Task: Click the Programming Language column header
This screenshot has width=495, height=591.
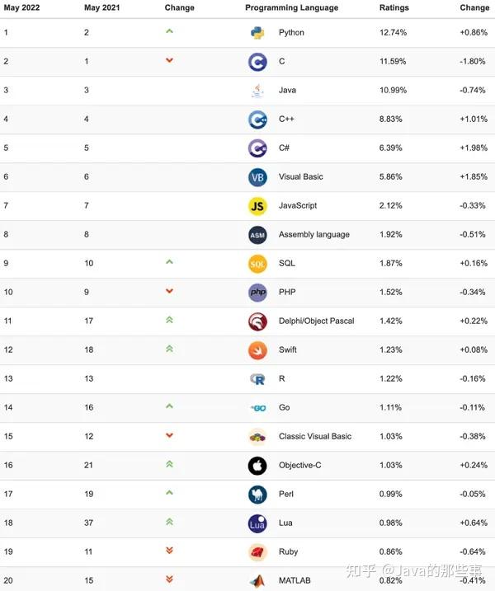Action: pos(291,7)
